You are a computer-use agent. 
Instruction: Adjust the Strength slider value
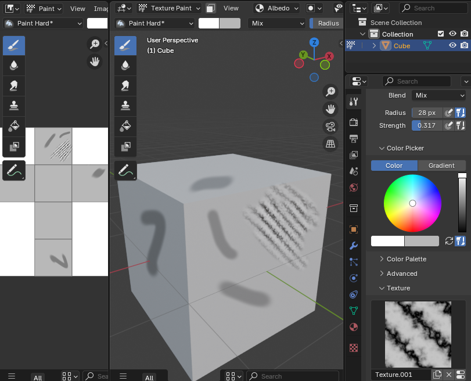tap(426, 125)
